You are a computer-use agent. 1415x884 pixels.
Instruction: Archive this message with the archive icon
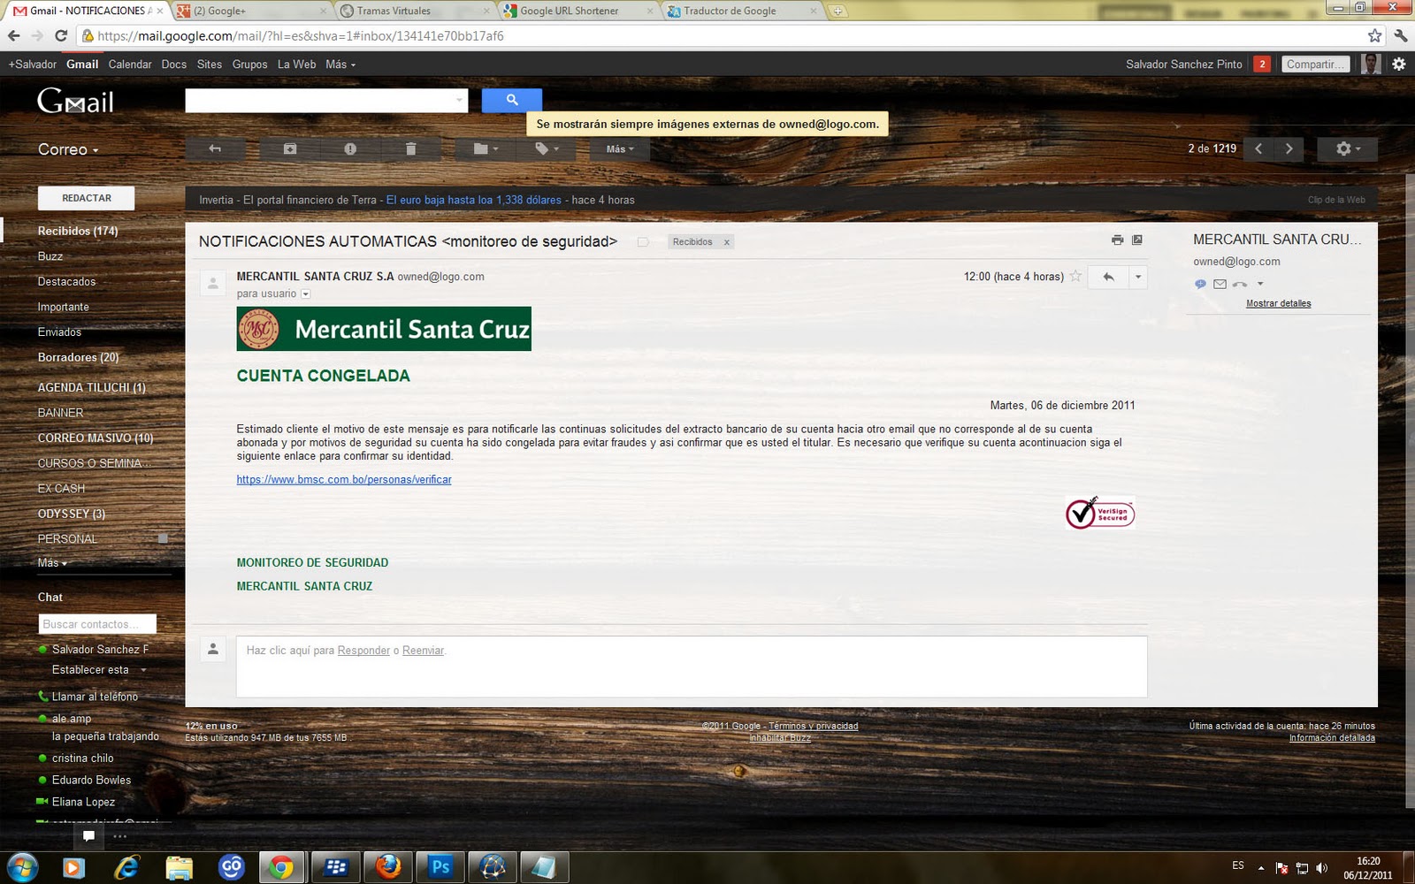pos(290,149)
